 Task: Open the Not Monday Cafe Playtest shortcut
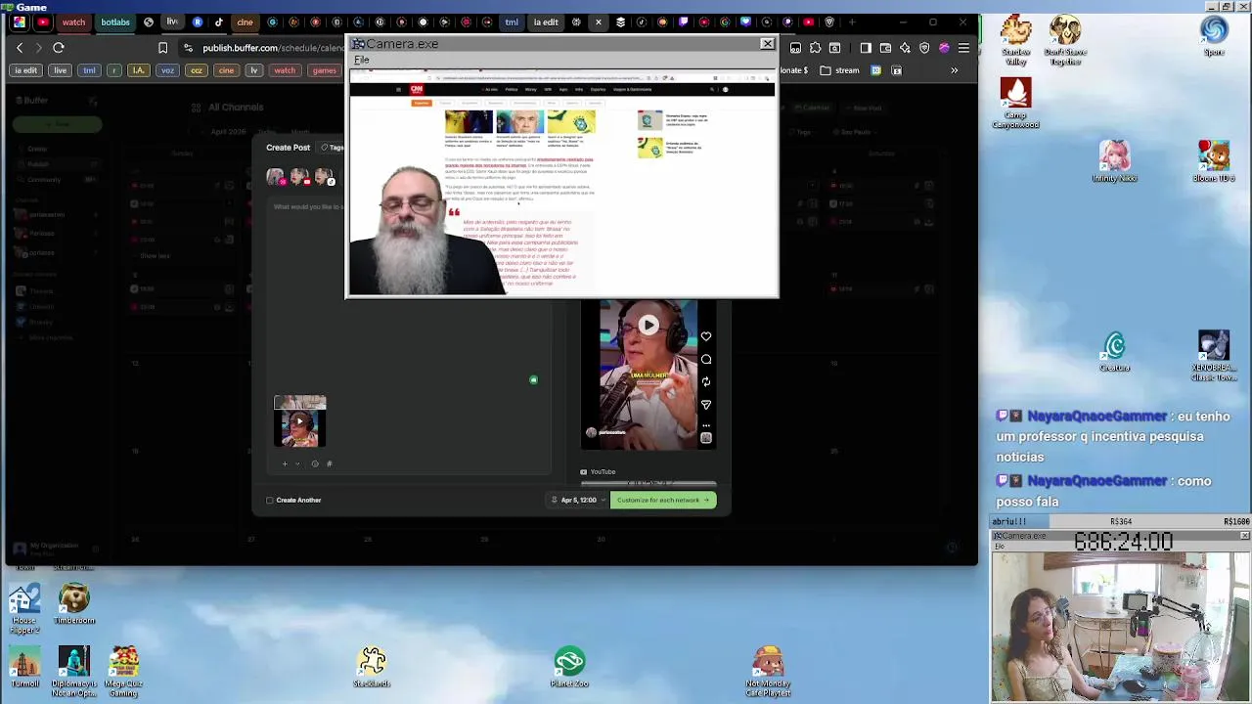coord(768,672)
